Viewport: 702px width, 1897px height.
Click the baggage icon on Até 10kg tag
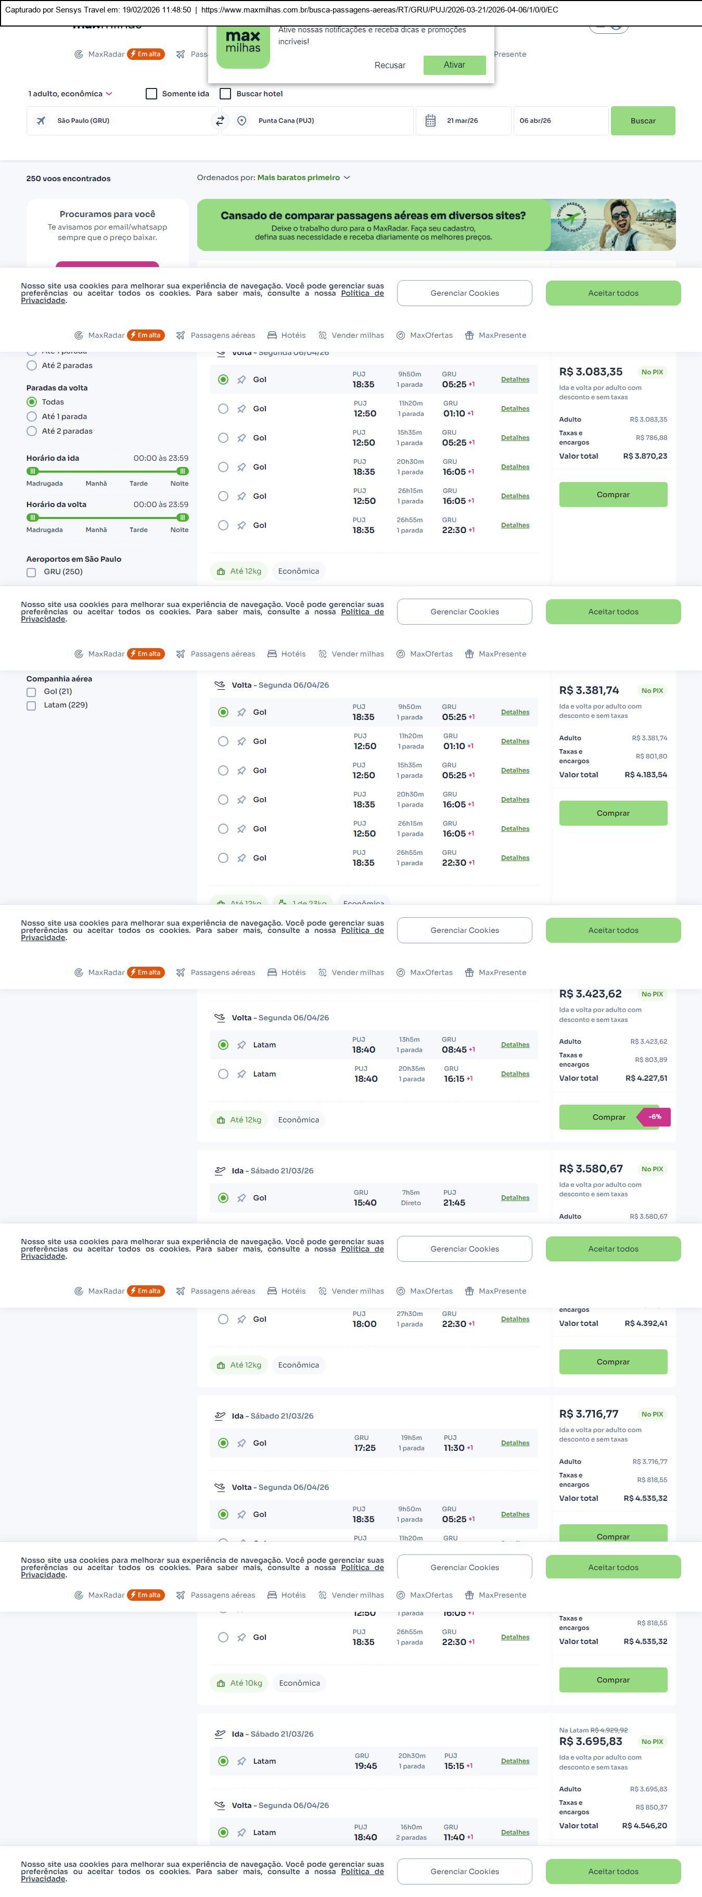[x=221, y=1683]
